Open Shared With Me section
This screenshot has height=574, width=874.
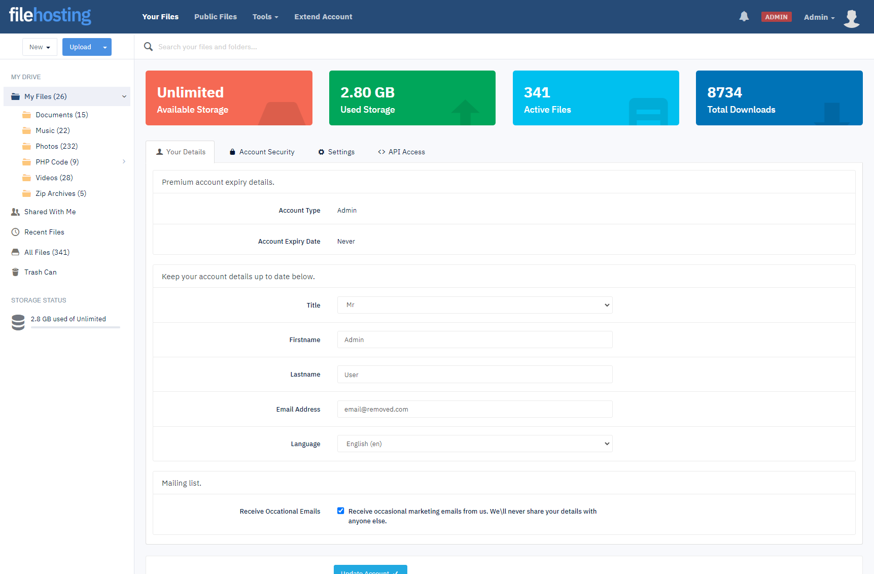point(50,212)
